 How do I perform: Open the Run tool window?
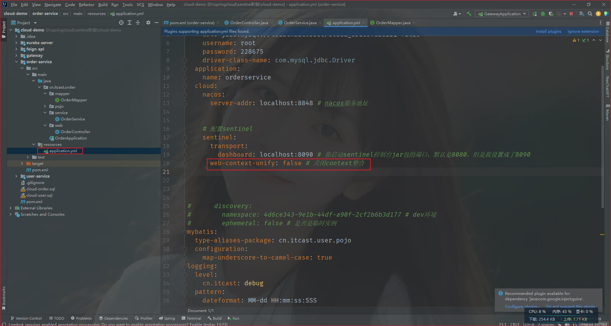coord(234,318)
